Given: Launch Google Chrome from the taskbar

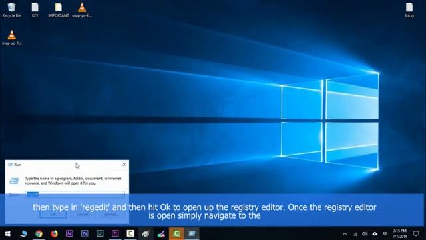Looking at the screenshot, I should 39,233.
